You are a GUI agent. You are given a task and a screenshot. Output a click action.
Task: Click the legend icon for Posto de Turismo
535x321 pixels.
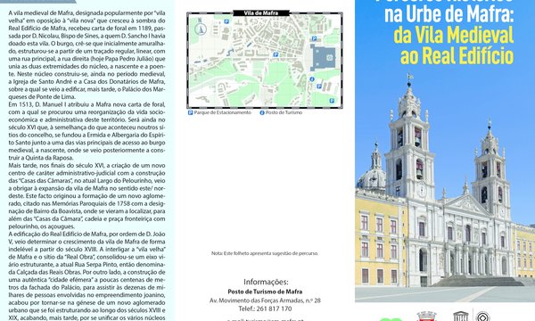[x=262, y=112]
